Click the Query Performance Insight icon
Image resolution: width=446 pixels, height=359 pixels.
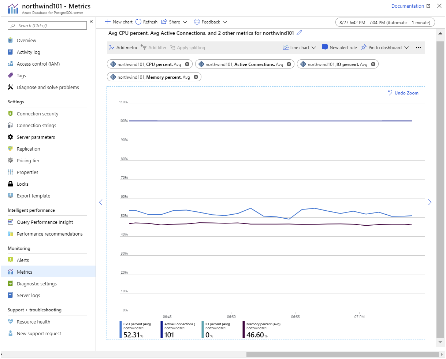pyautogui.click(x=10, y=222)
